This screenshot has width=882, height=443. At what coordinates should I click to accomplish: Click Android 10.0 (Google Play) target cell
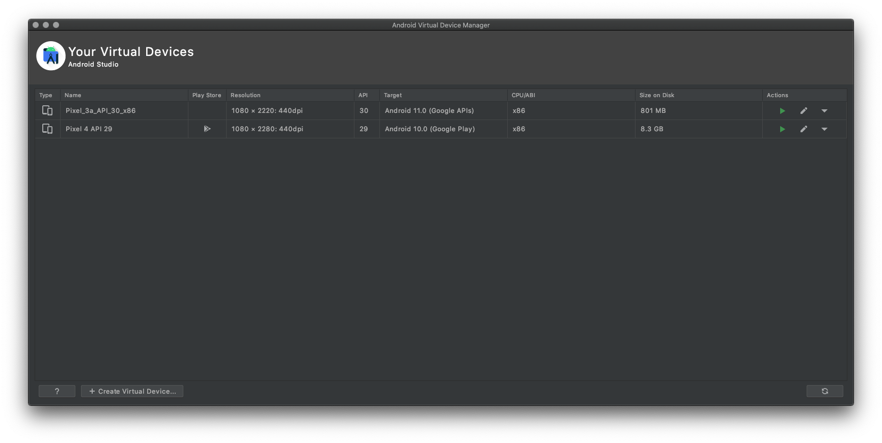(x=444, y=129)
